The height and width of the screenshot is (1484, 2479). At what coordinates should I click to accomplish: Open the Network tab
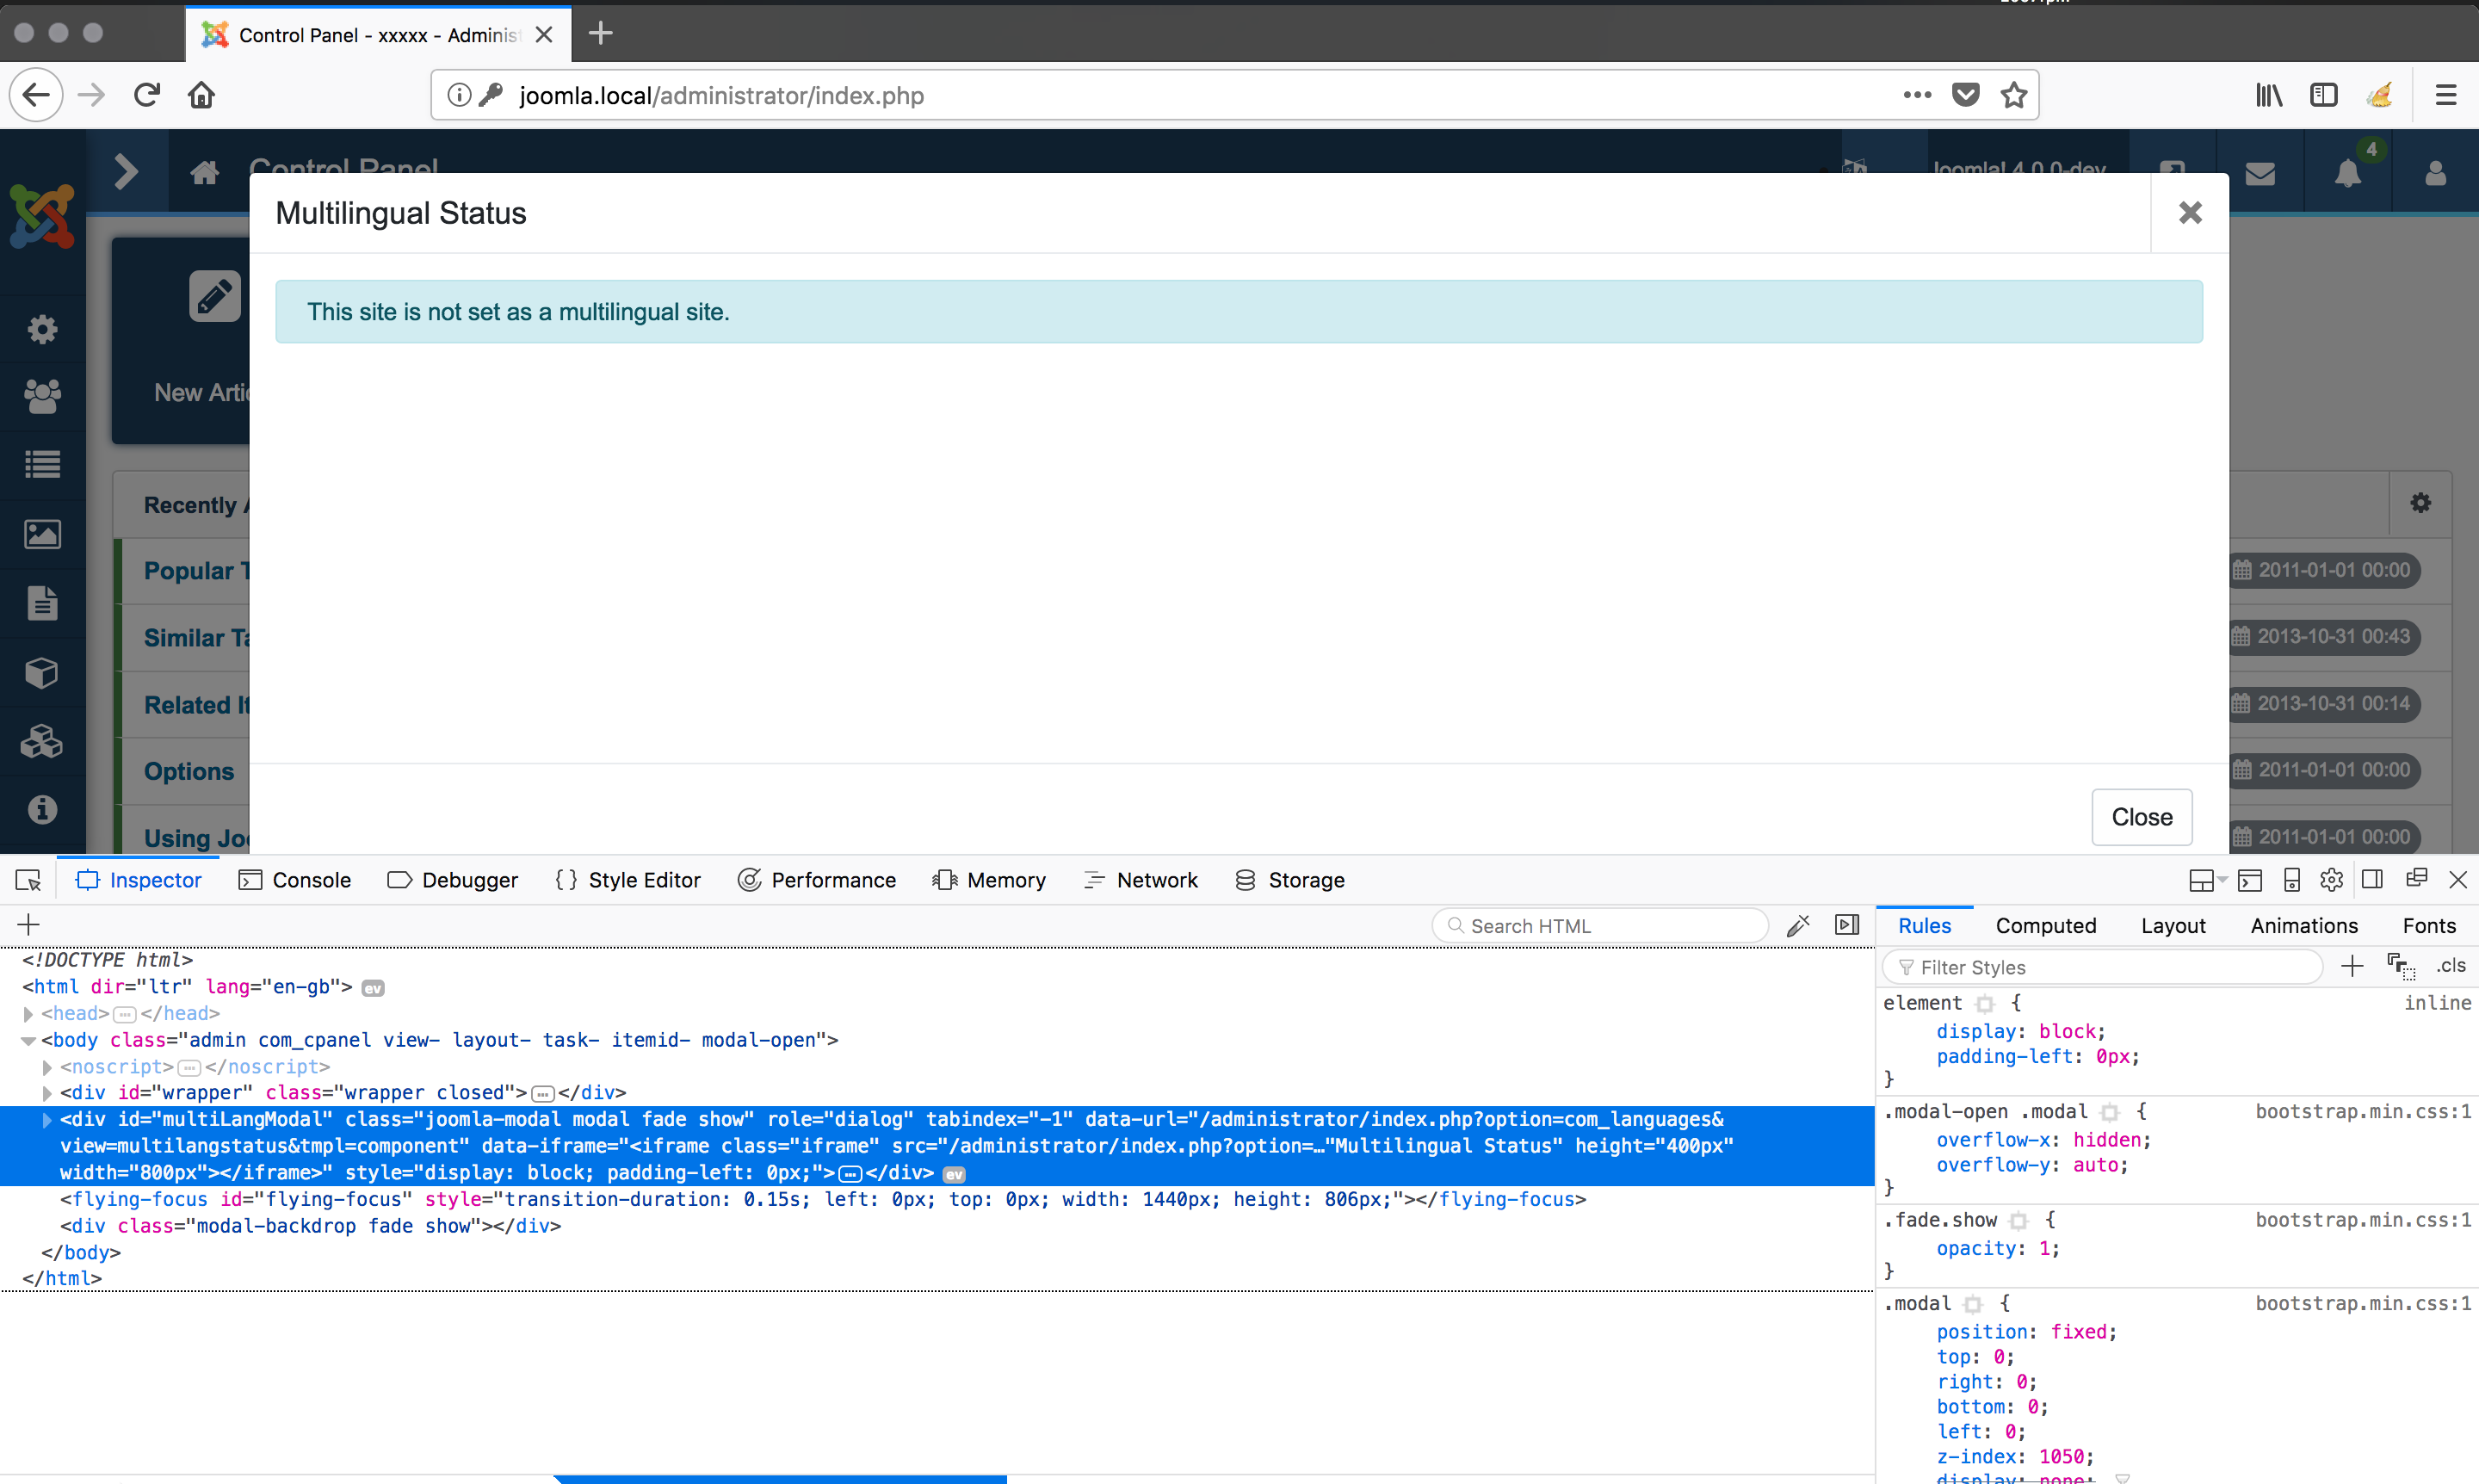[1141, 880]
